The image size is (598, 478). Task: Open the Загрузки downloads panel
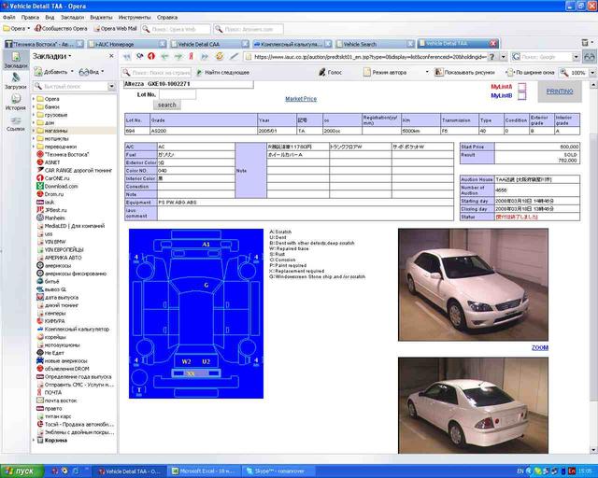[x=16, y=80]
